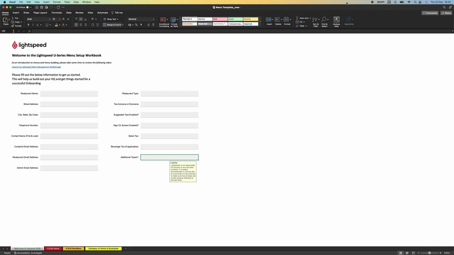The height and width of the screenshot is (255, 454).
Task: Click the Restaurant Name input cell
Action: click(x=69, y=94)
